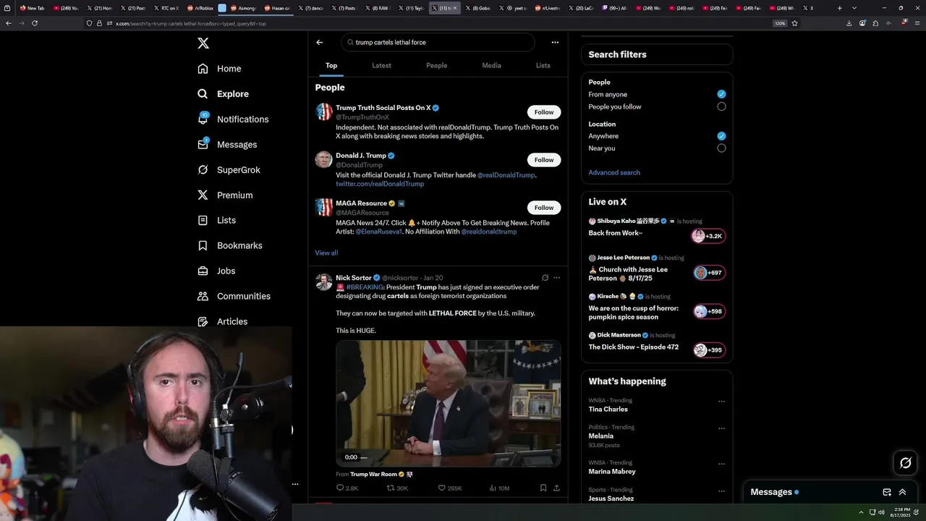926x521 pixels.
Task: Open Jobs in the sidebar
Action: tap(216, 271)
